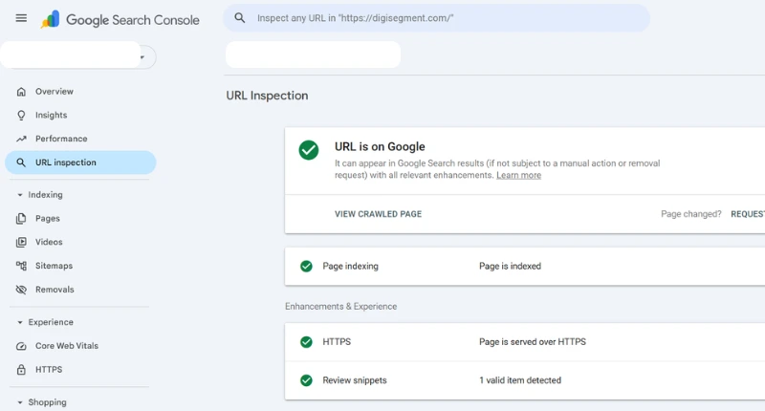Image resolution: width=765 pixels, height=411 pixels.
Task: Click the Sitemaps icon in sidebar
Action: tap(21, 266)
